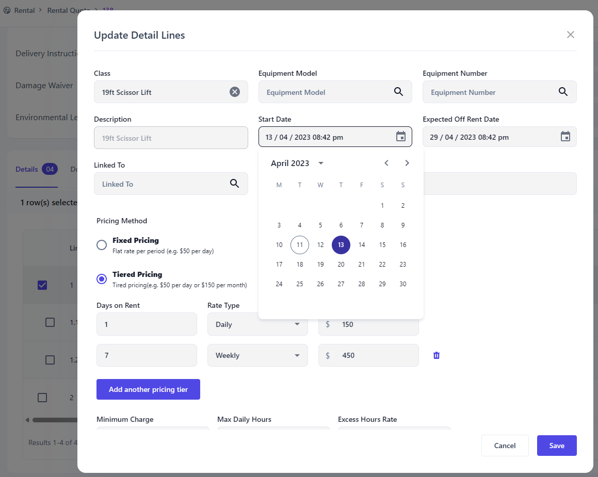Click Add another pricing tier button
This screenshot has width=598, height=477.
(148, 389)
